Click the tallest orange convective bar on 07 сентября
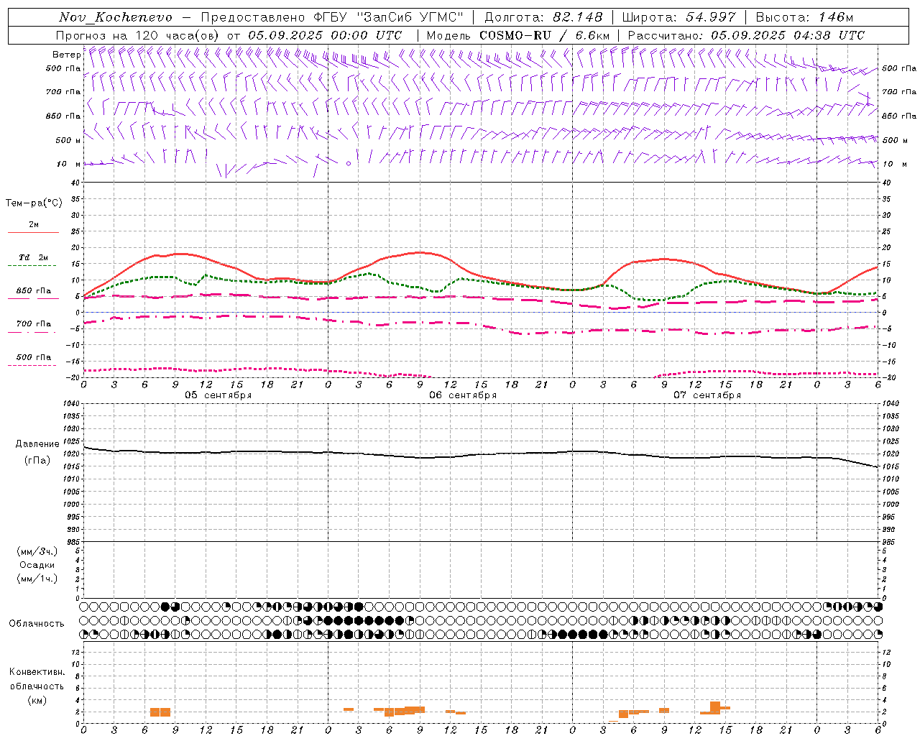 click(x=714, y=707)
